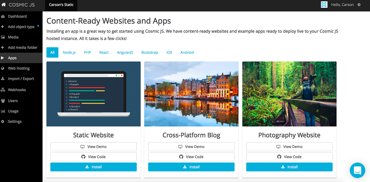This screenshot has width=370, height=182.
Task: Open the chat bubble widget
Action: [x=357, y=170]
